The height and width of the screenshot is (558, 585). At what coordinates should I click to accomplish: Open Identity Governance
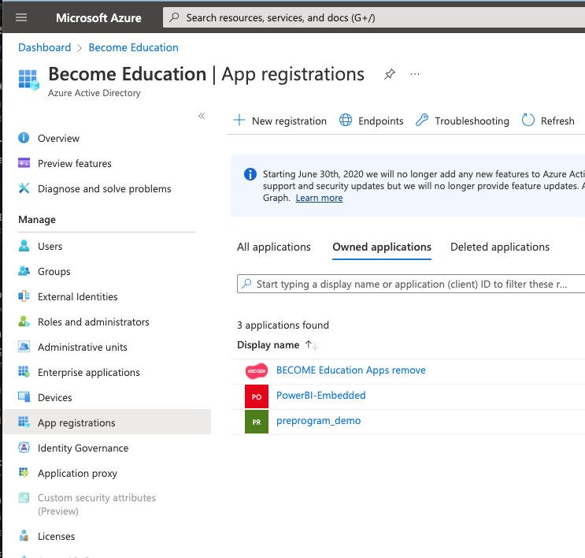point(83,448)
